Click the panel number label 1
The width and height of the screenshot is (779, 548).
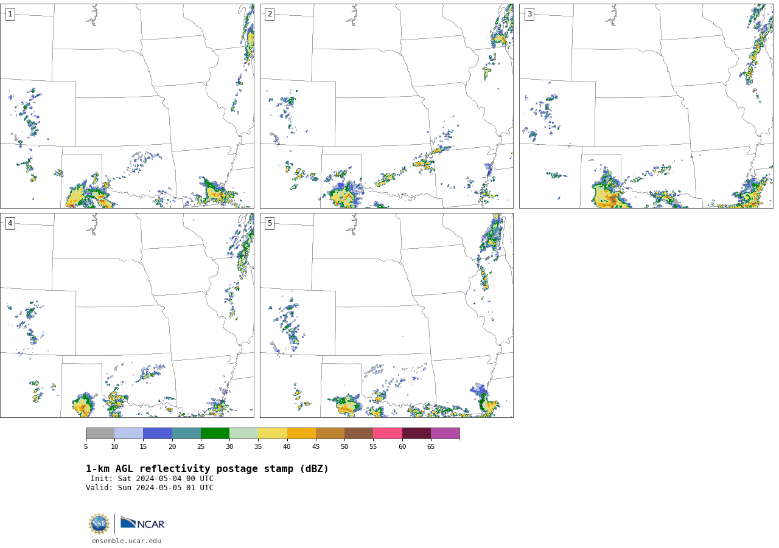coord(10,14)
